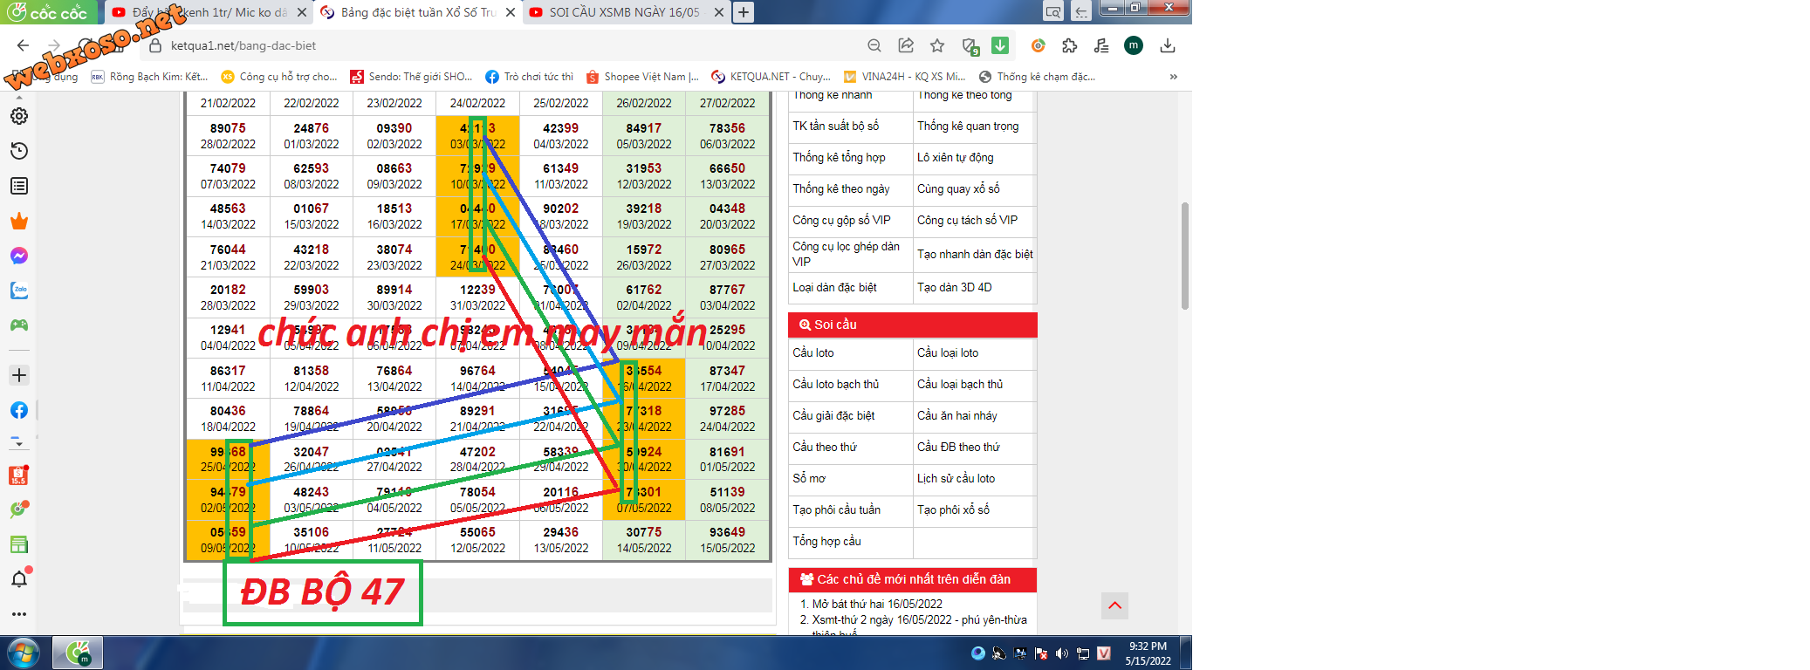Bookmark this page with the star icon
Viewport: 1810px width, 670px height.
coord(937,45)
